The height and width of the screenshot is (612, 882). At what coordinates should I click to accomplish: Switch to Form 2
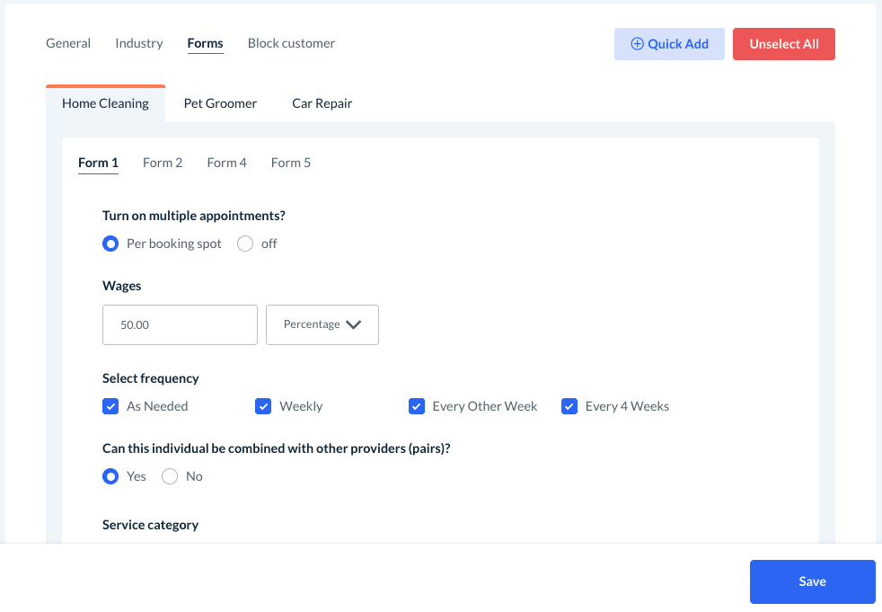tap(163, 163)
